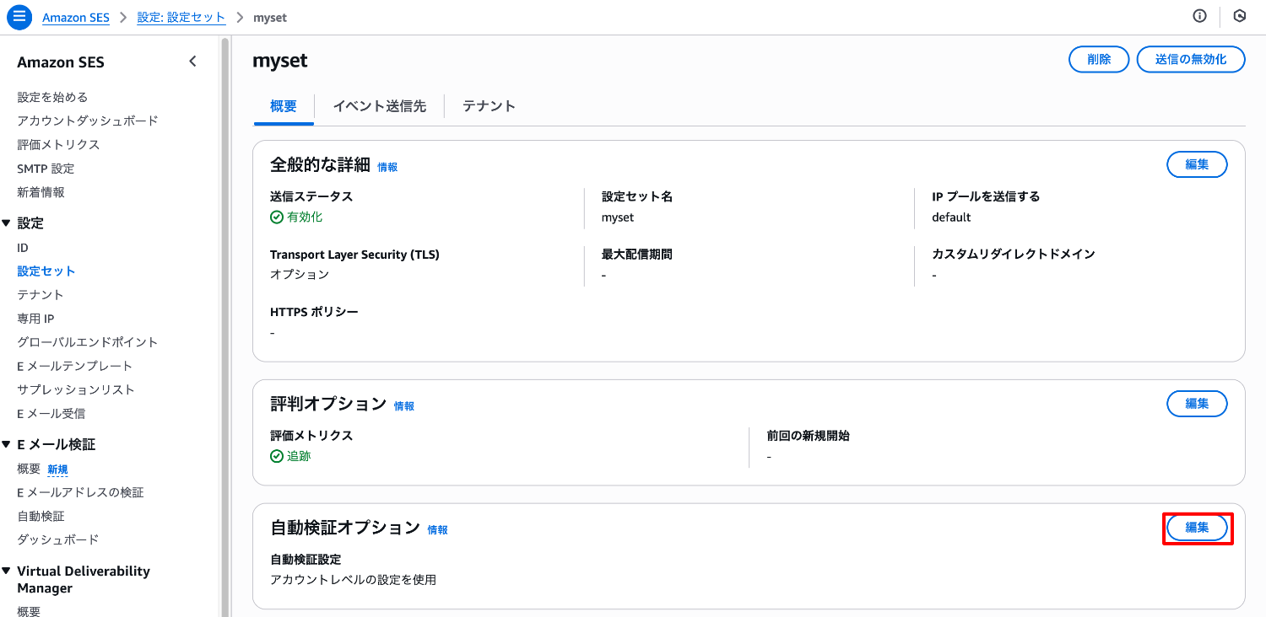This screenshot has width=1266, height=617.
Task: Collapse the Virtual Deliverability Manager section
Action: click(x=7, y=571)
